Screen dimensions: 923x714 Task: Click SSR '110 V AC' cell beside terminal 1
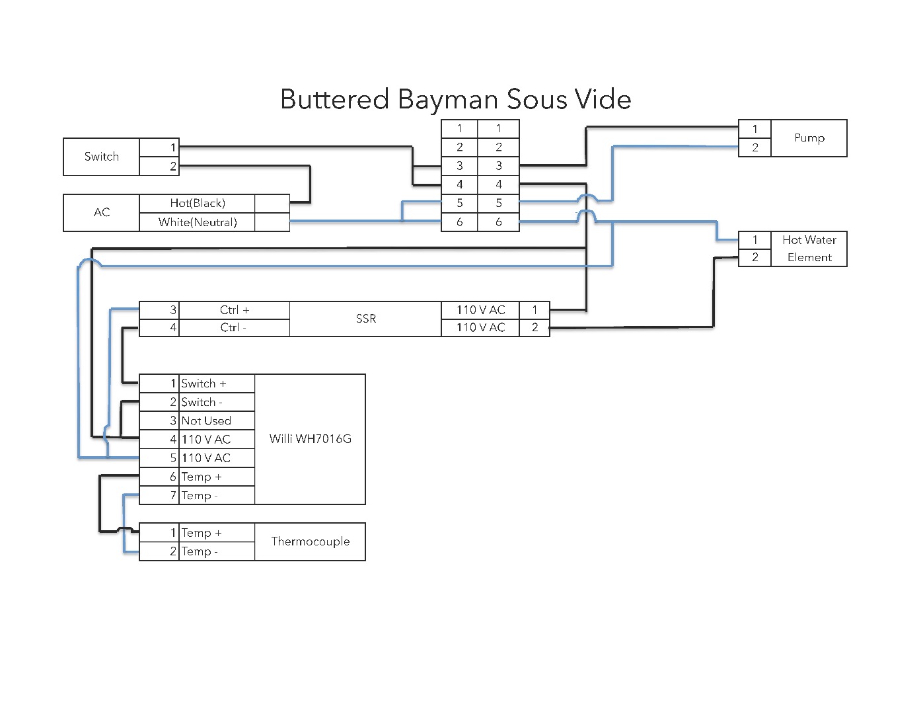[x=480, y=310]
